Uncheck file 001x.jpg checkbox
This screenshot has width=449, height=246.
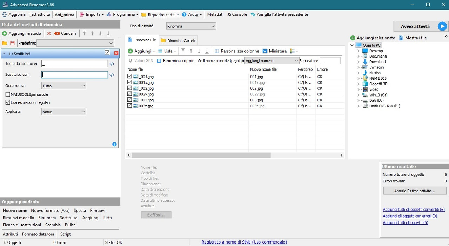pyautogui.click(x=130, y=82)
